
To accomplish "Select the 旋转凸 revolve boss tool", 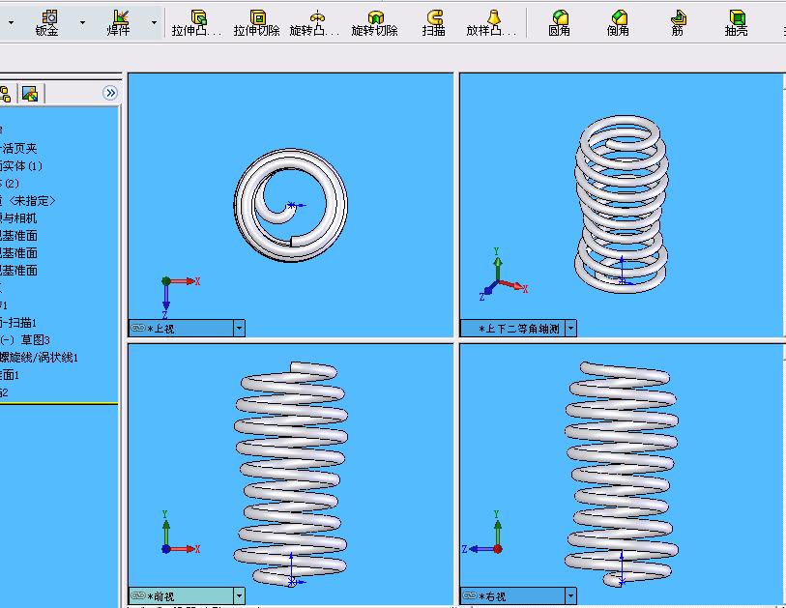I will tap(315, 23).
